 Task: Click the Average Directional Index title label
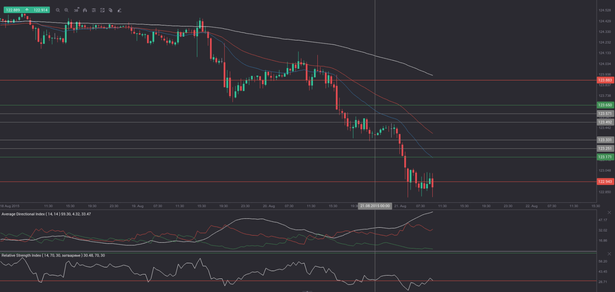coord(46,214)
